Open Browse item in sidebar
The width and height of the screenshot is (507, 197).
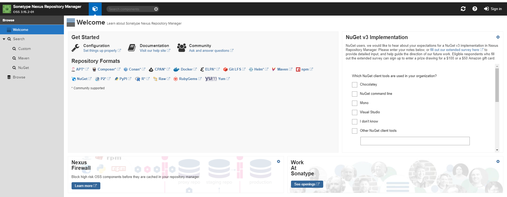(x=19, y=77)
